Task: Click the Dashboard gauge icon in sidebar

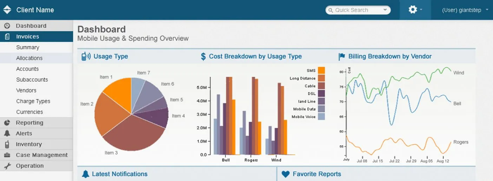Action: (7, 26)
